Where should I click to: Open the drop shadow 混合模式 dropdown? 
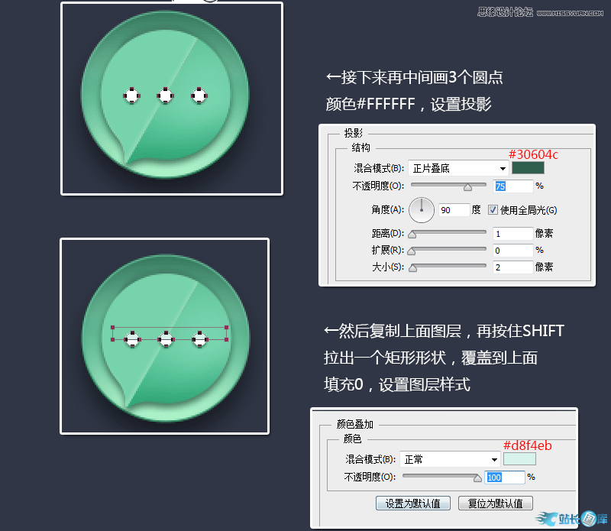coord(458,168)
